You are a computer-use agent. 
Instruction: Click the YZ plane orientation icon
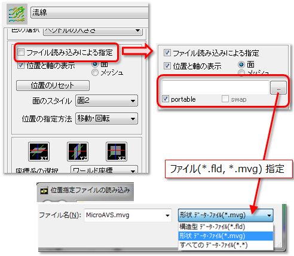tap(78, 152)
